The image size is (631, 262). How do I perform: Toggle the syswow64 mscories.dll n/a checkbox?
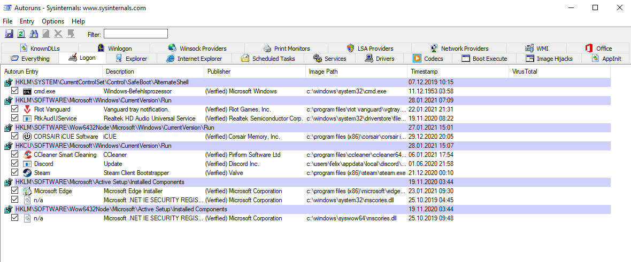tap(15, 218)
